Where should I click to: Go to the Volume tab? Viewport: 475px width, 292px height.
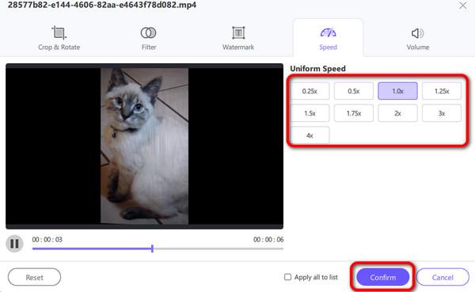(x=418, y=38)
